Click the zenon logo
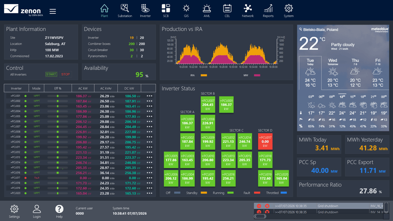Screen dimensions: 393x221 23,10
